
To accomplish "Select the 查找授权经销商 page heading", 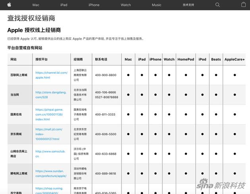I will 31,18.
